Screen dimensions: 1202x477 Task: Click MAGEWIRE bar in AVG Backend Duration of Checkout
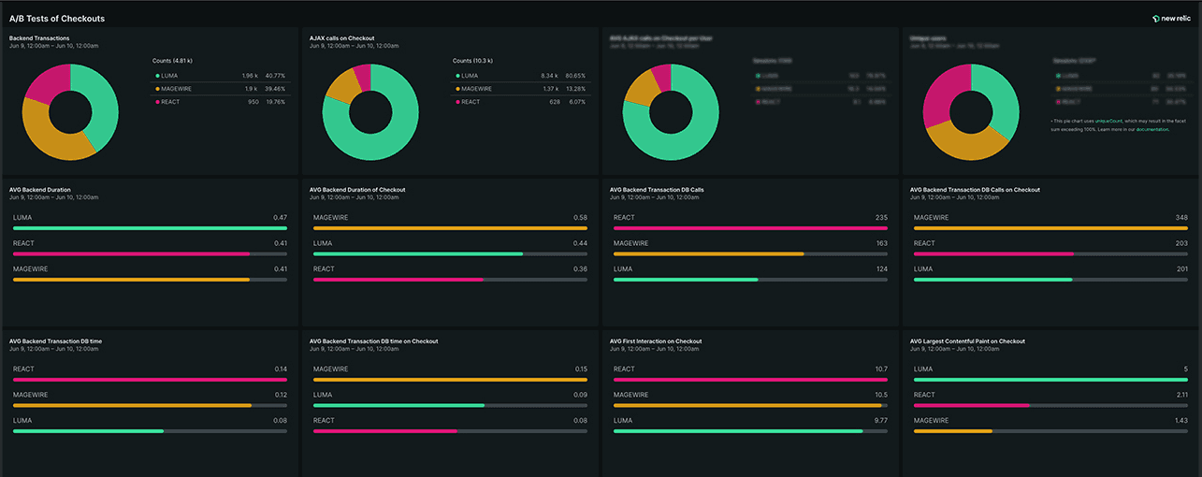coord(450,227)
